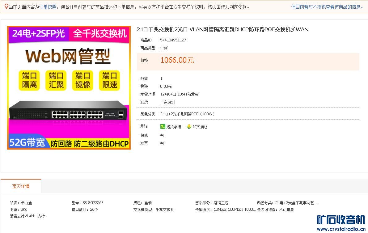Open the 订单快照 link in the notice
This screenshot has height=233, width=368.
48,7
